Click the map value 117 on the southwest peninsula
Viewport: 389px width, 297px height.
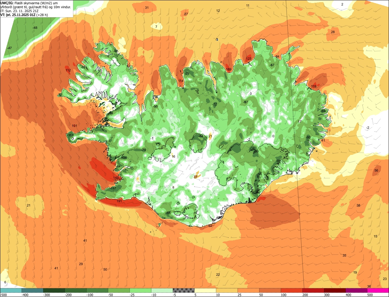tap(113, 188)
